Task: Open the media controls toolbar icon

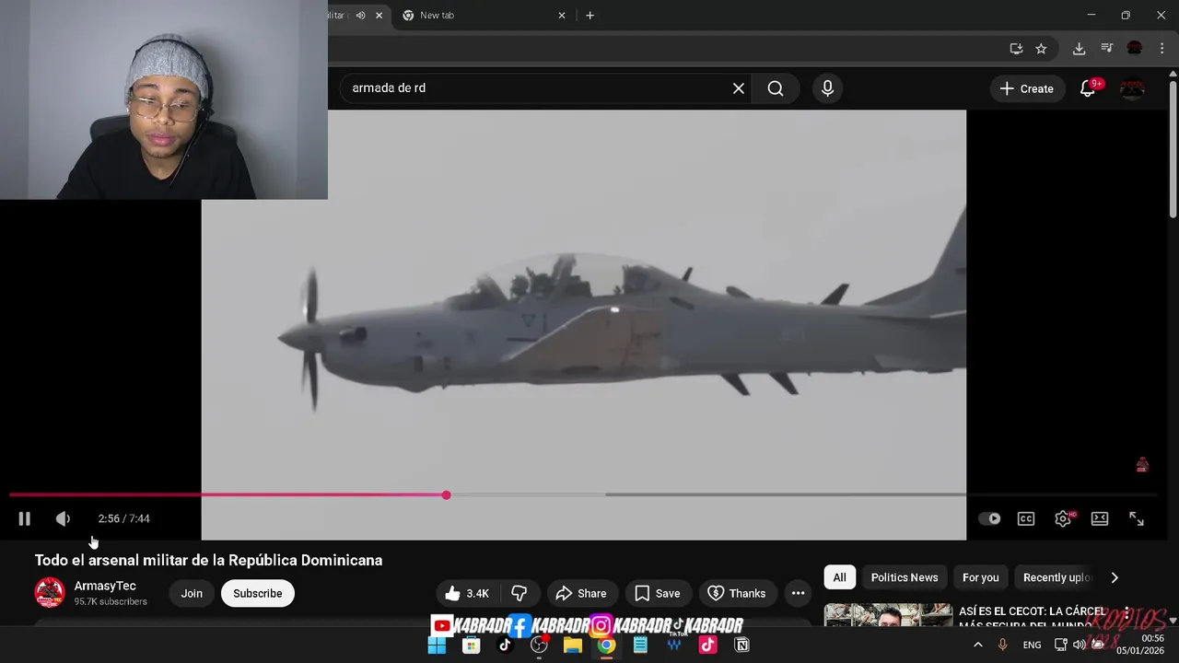Action: (1107, 49)
